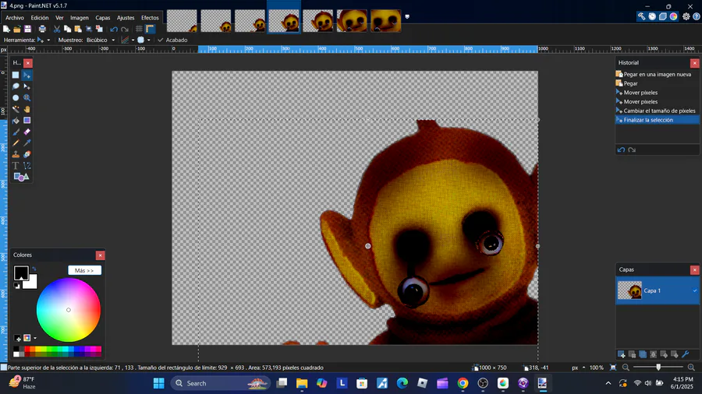The height and width of the screenshot is (394, 702).
Task: Open the Imagen menu
Action: click(x=80, y=18)
